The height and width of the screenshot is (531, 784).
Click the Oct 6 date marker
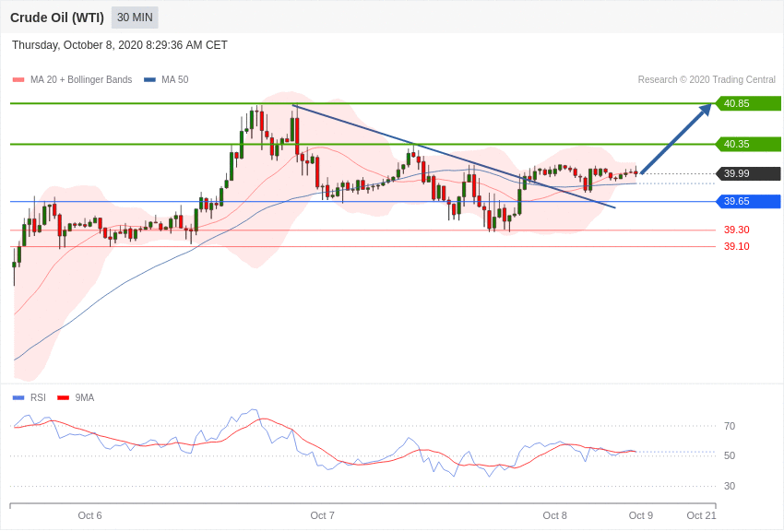pyautogui.click(x=90, y=515)
